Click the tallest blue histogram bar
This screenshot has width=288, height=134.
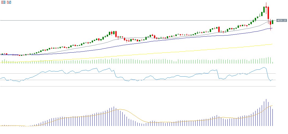click(x=266, y=112)
